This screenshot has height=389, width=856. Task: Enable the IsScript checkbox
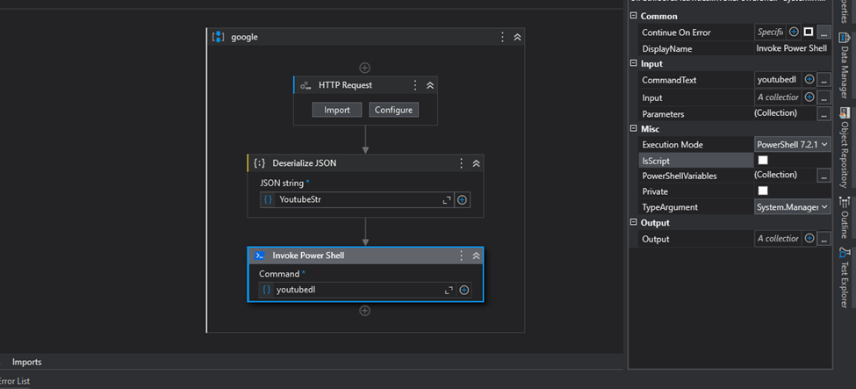763,160
